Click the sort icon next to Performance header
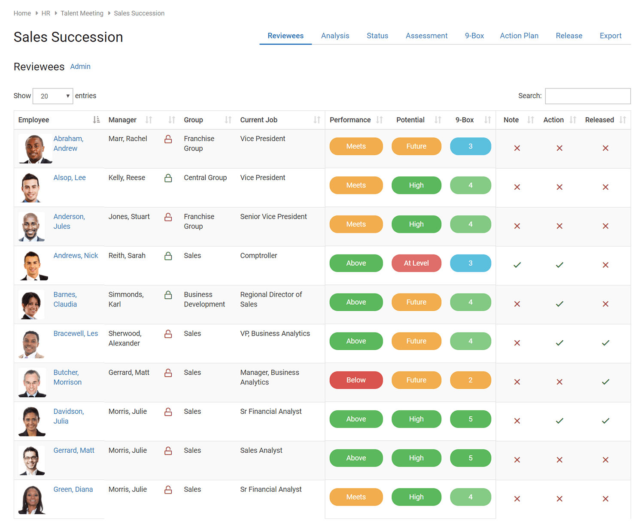This screenshot has height=521, width=644. (x=380, y=120)
